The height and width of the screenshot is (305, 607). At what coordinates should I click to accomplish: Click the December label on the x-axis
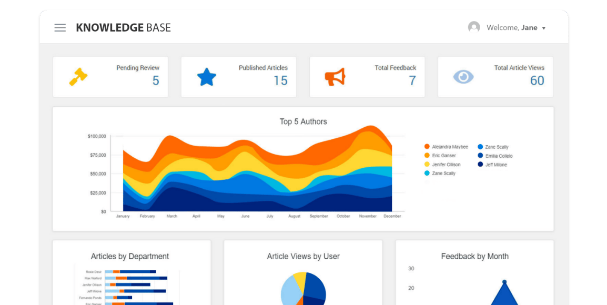pos(392,216)
